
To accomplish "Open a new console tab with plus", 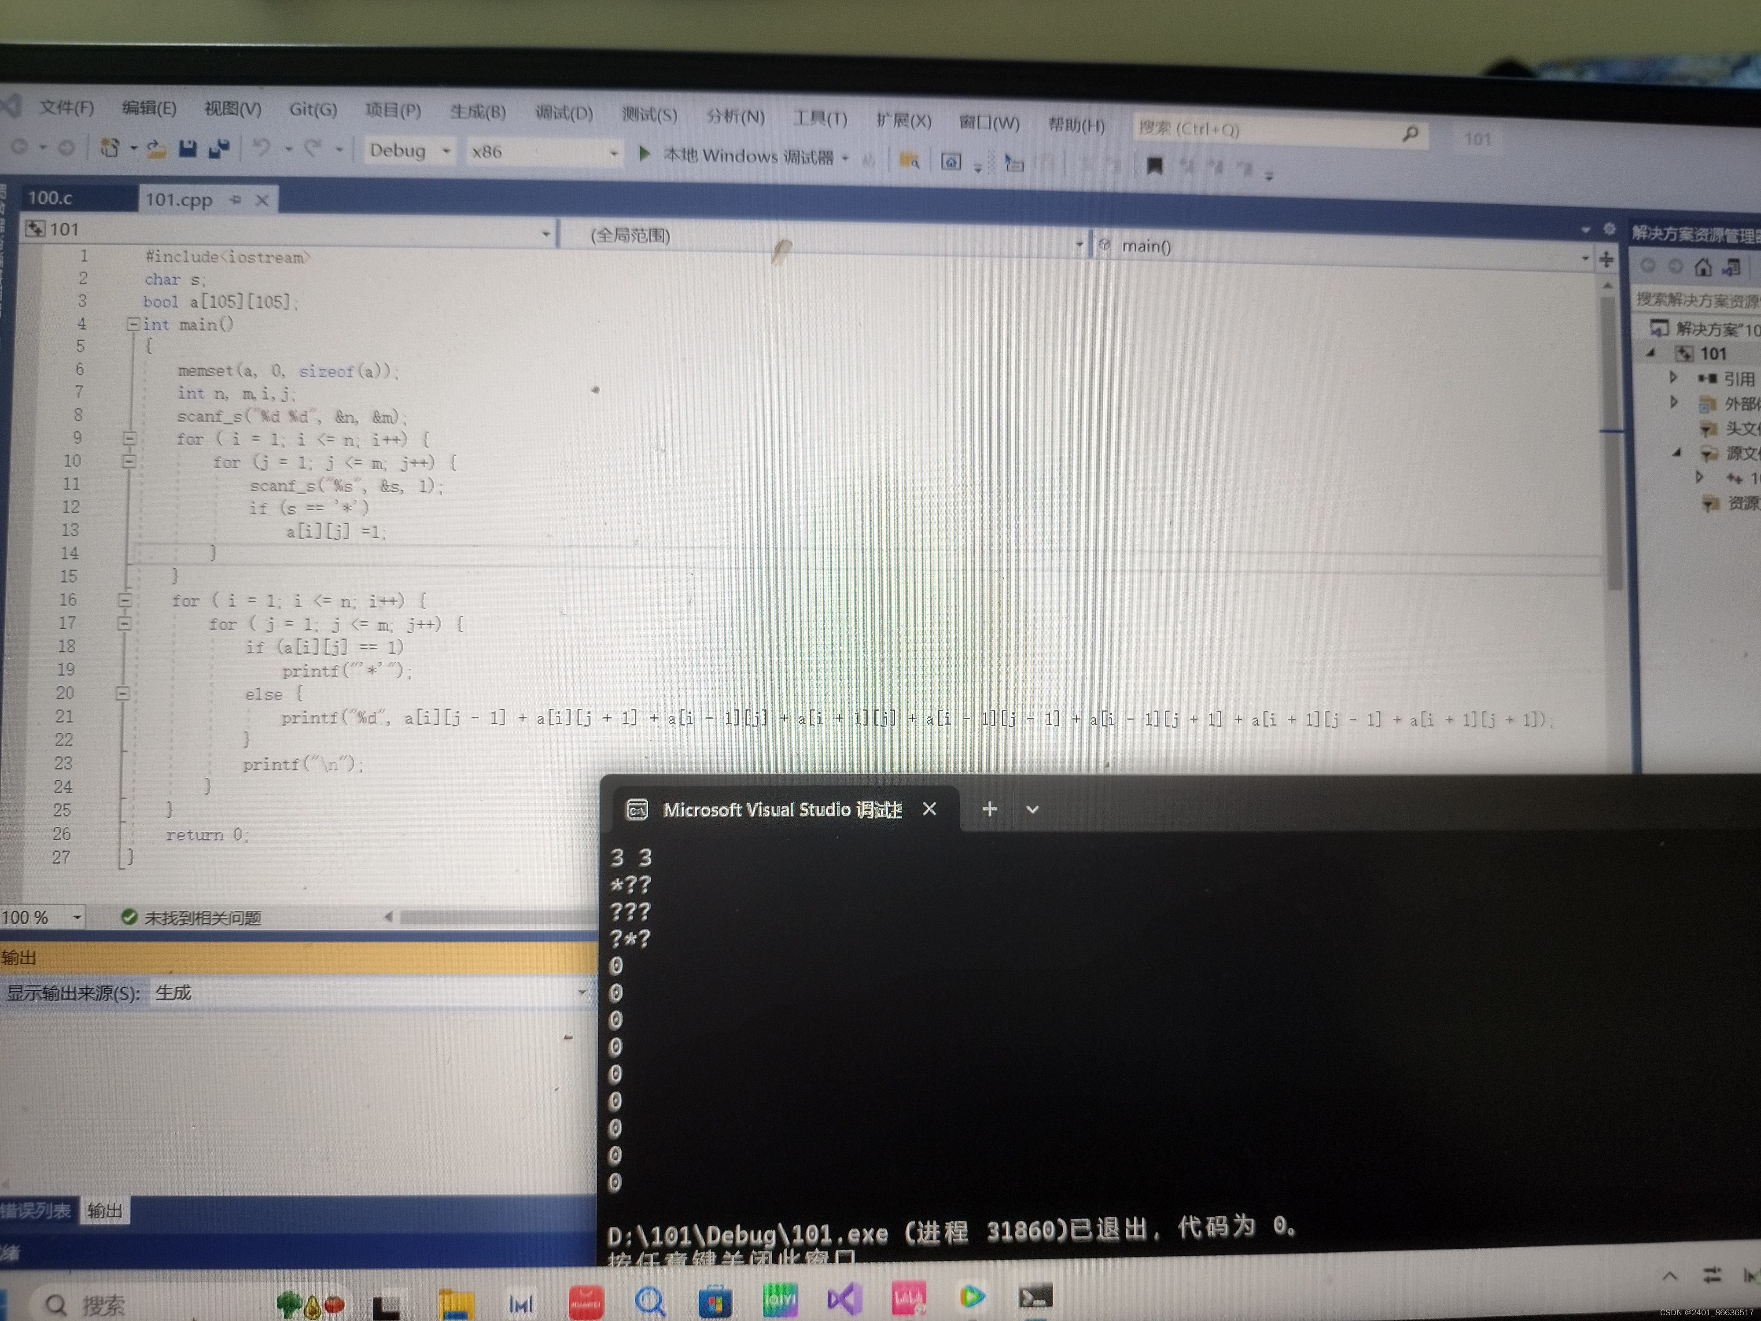I will point(989,809).
